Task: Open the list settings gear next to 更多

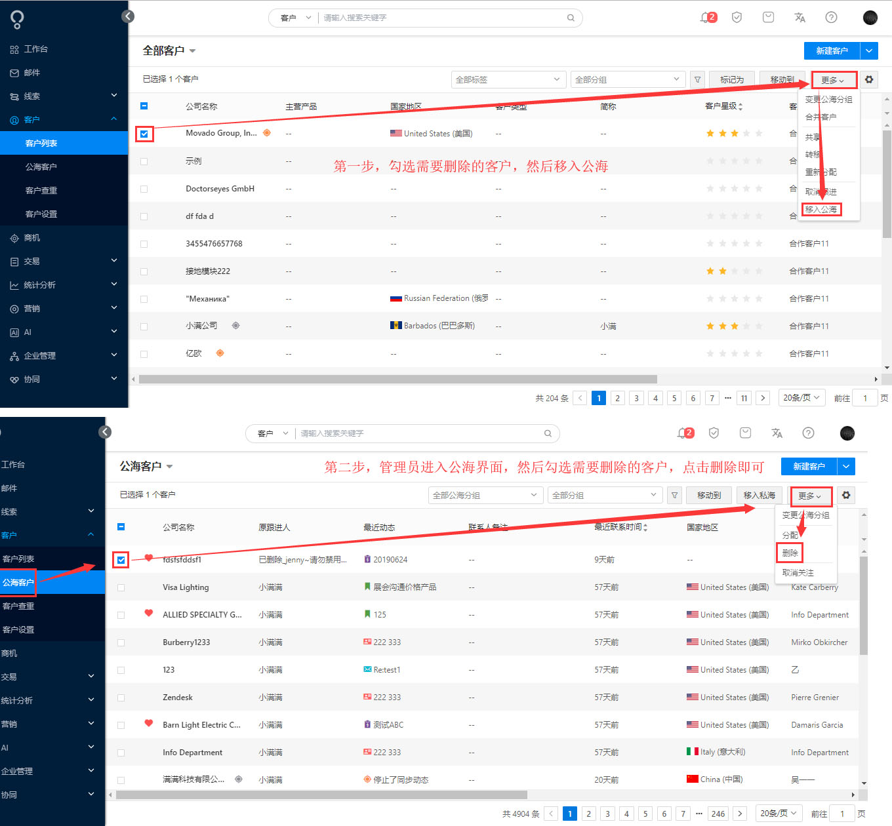Action: tap(869, 79)
